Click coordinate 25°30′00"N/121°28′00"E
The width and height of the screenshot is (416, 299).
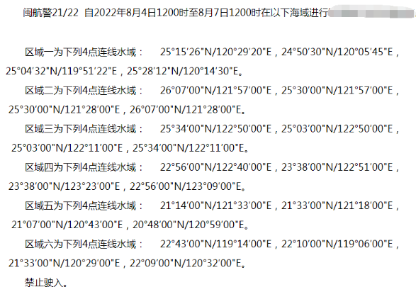[64, 110]
